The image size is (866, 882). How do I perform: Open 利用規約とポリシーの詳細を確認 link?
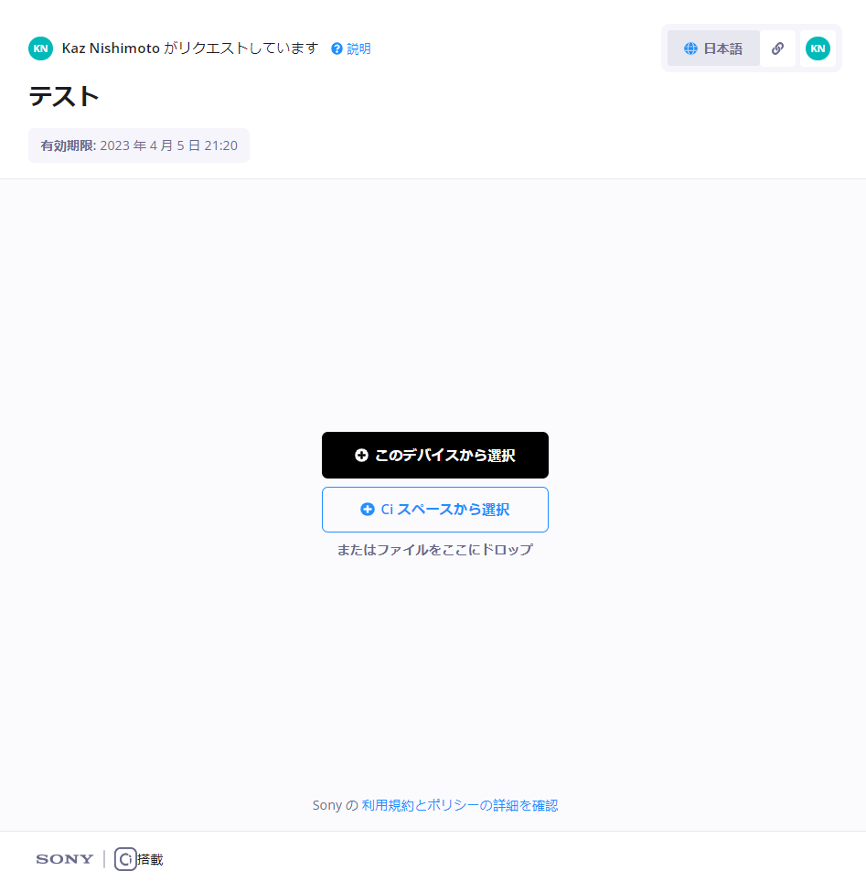(x=459, y=805)
